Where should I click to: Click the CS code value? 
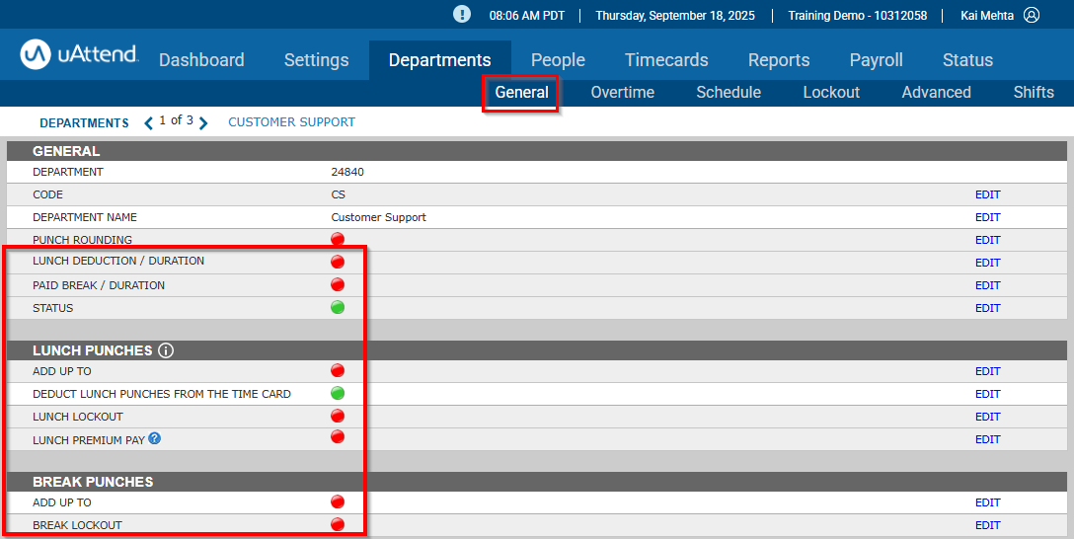coord(339,194)
